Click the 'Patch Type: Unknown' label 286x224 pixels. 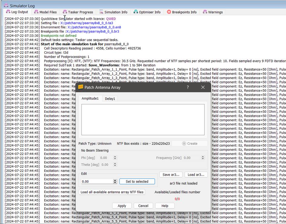click(x=95, y=143)
